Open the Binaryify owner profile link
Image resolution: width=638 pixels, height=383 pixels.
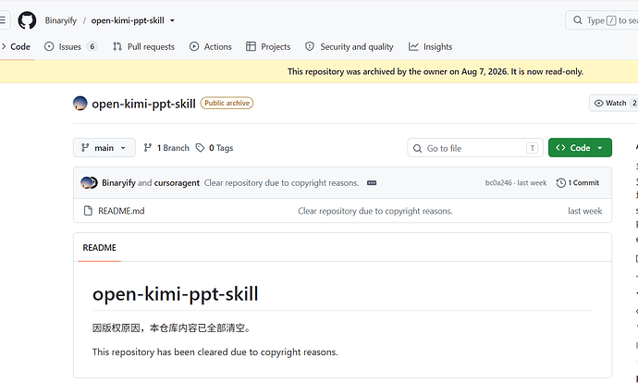pyautogui.click(x=61, y=20)
